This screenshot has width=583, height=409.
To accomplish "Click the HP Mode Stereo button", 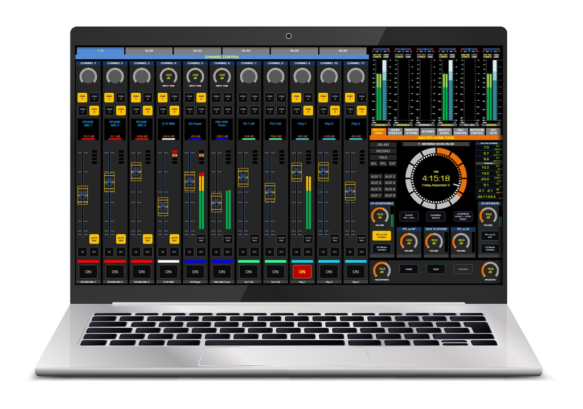I will coord(382,249).
